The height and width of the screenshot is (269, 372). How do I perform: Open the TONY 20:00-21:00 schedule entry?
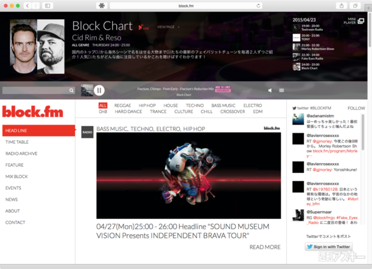pyautogui.click(x=306, y=37)
